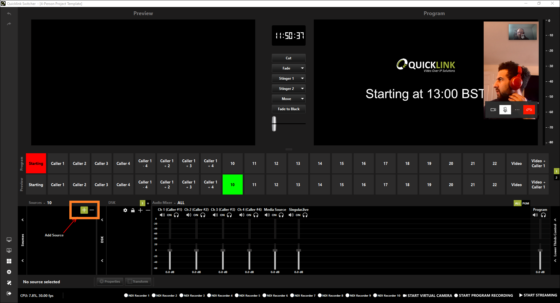Toggle Ch 2 (Caller #2) ON switch
This screenshot has height=303, width=560.
(x=196, y=215)
